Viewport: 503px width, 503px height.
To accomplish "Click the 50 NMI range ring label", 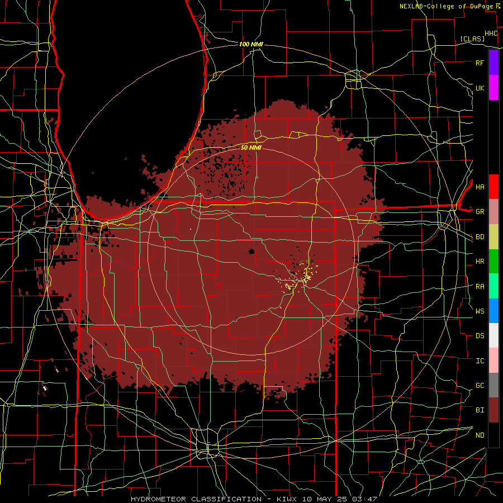I will click(251, 148).
